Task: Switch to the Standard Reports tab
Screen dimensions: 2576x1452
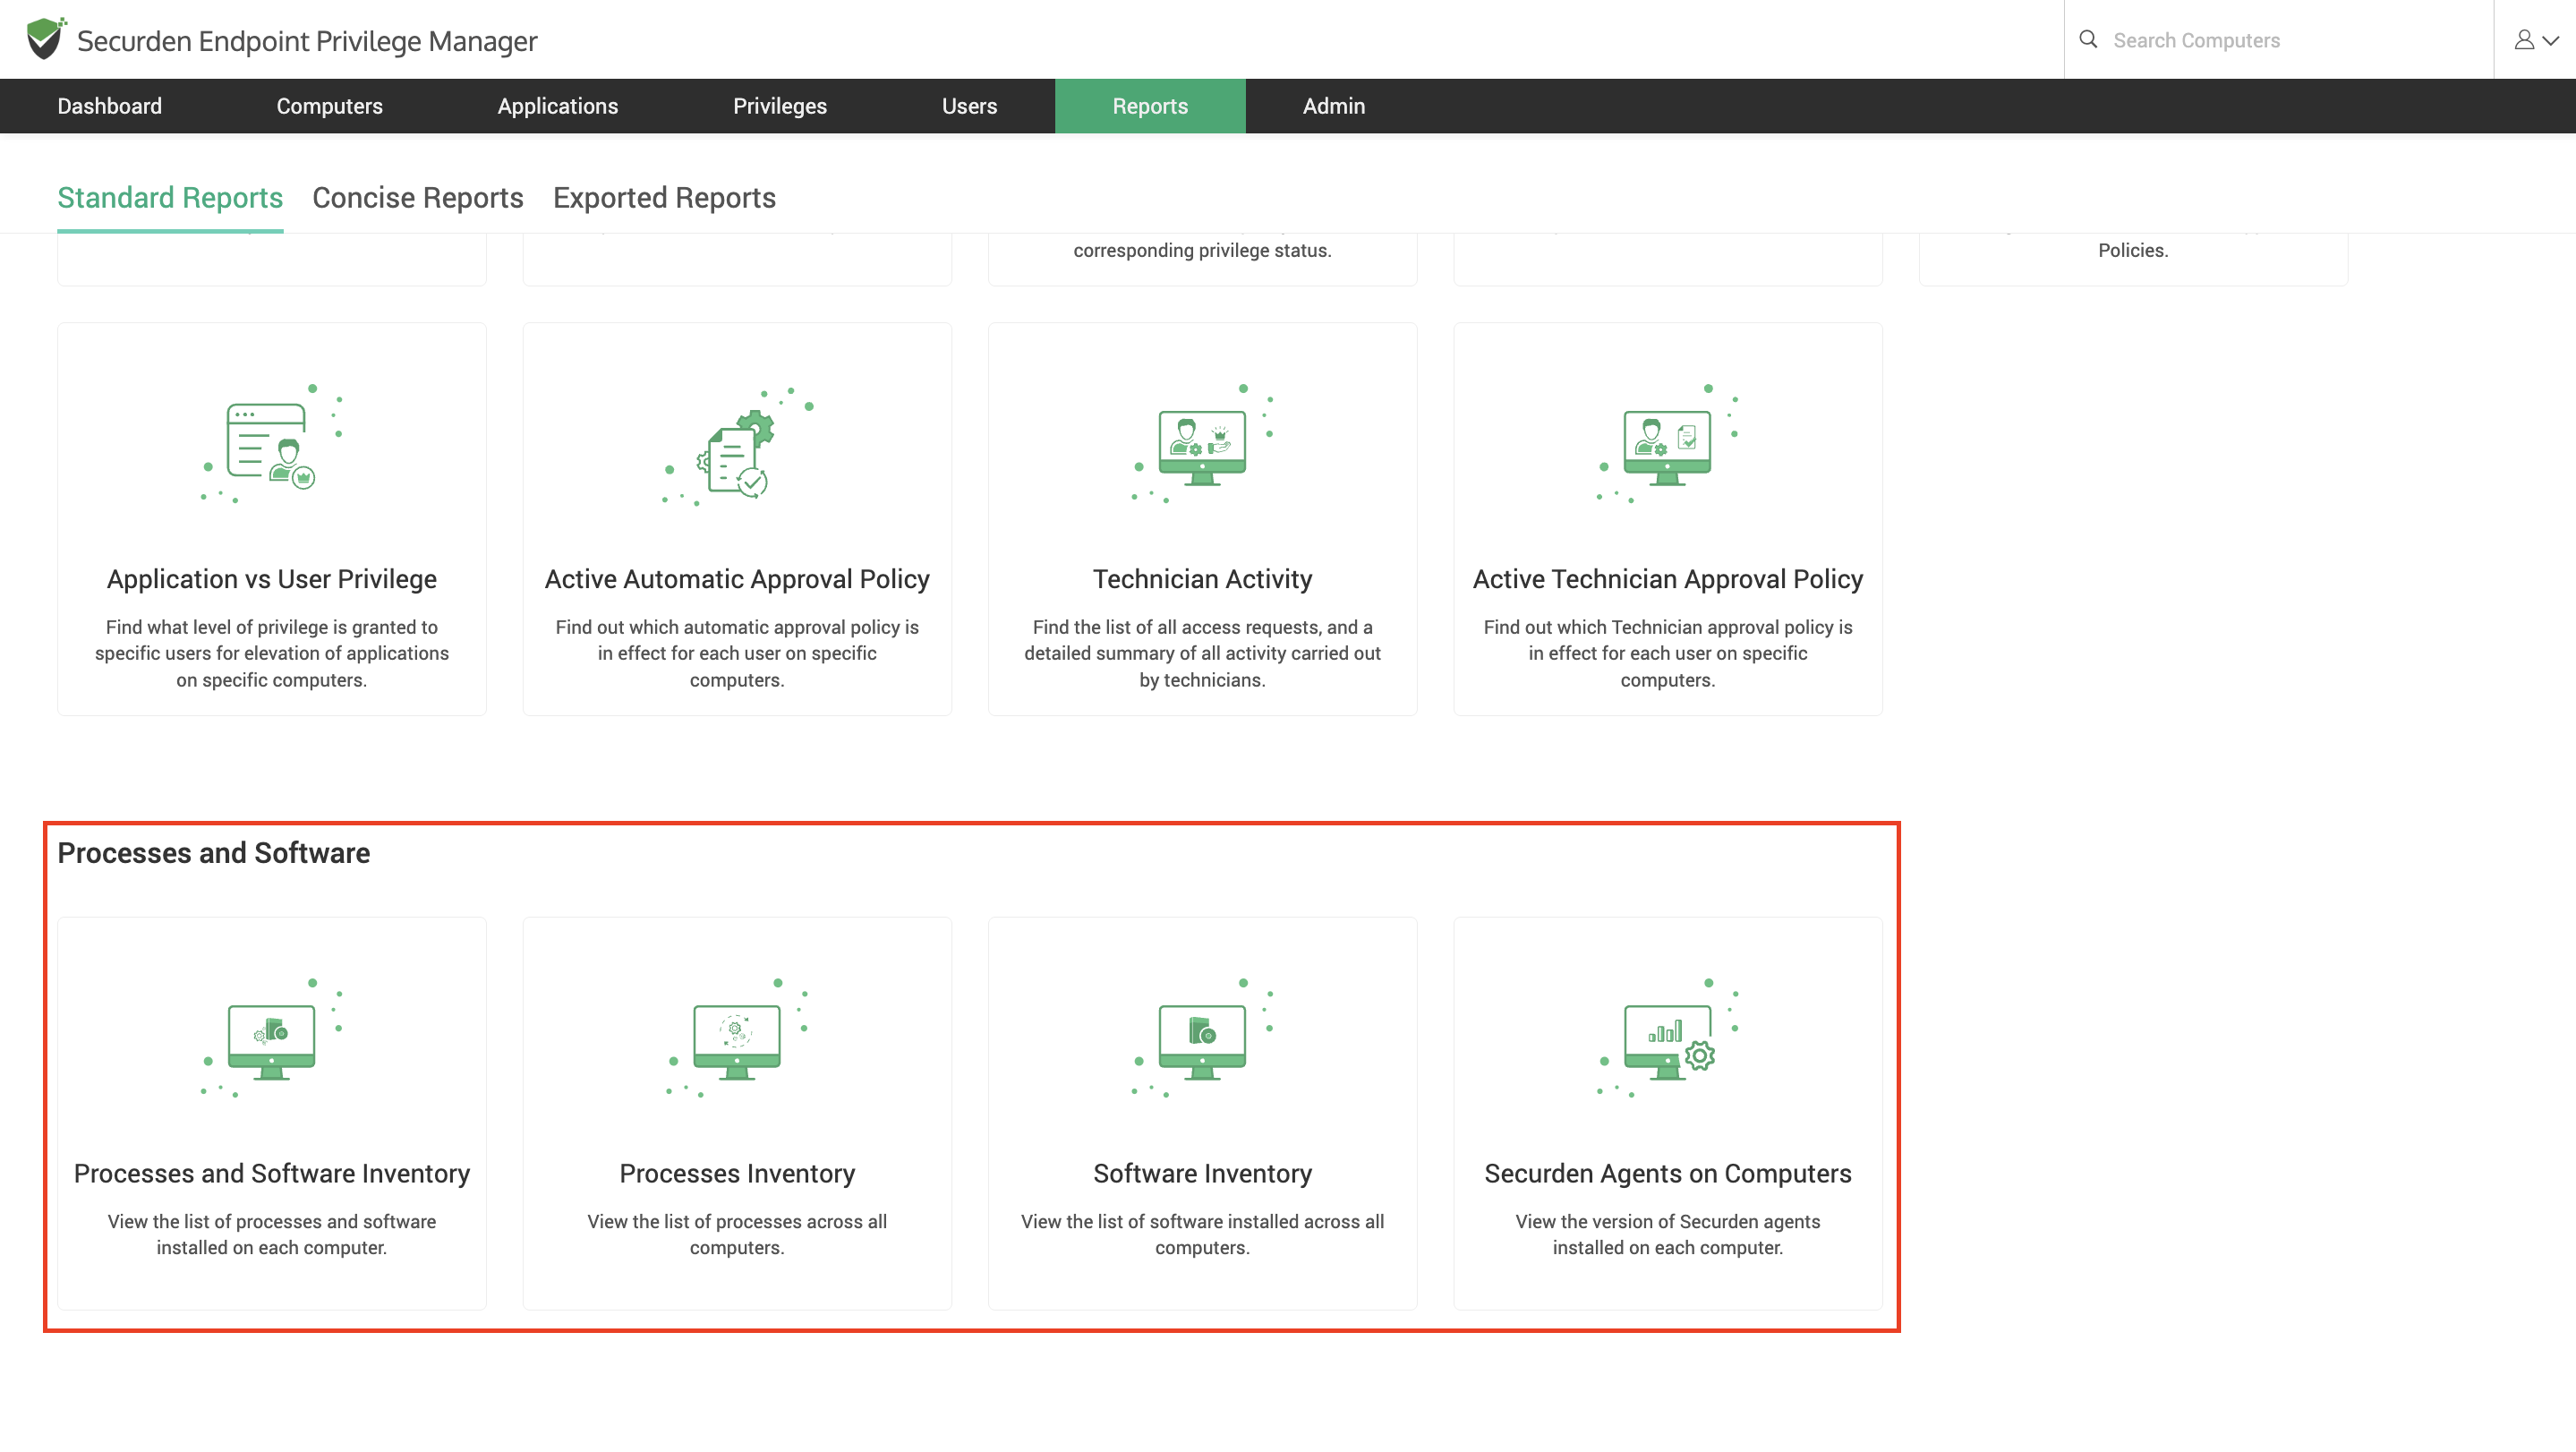Action: [170, 198]
